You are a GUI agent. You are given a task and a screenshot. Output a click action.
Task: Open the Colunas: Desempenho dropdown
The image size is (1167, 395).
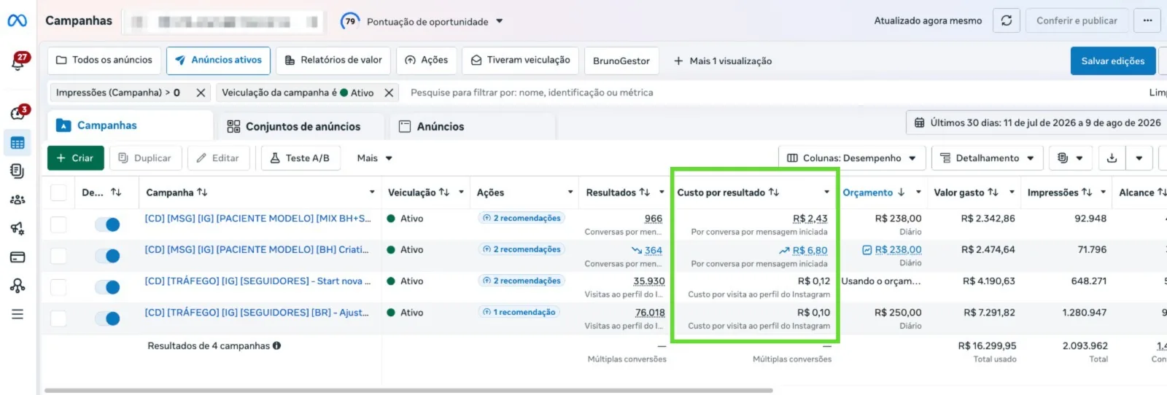(x=852, y=158)
